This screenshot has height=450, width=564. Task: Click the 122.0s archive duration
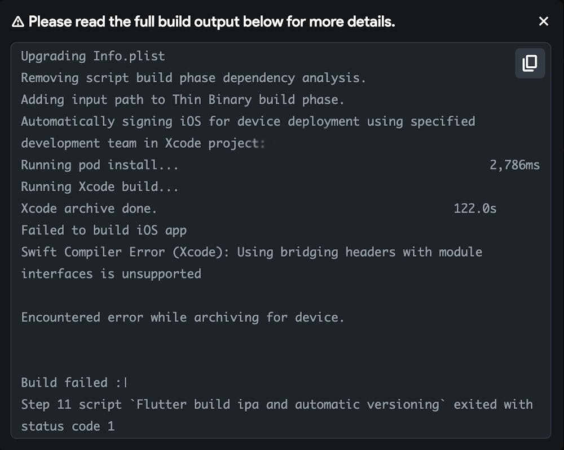(475, 209)
